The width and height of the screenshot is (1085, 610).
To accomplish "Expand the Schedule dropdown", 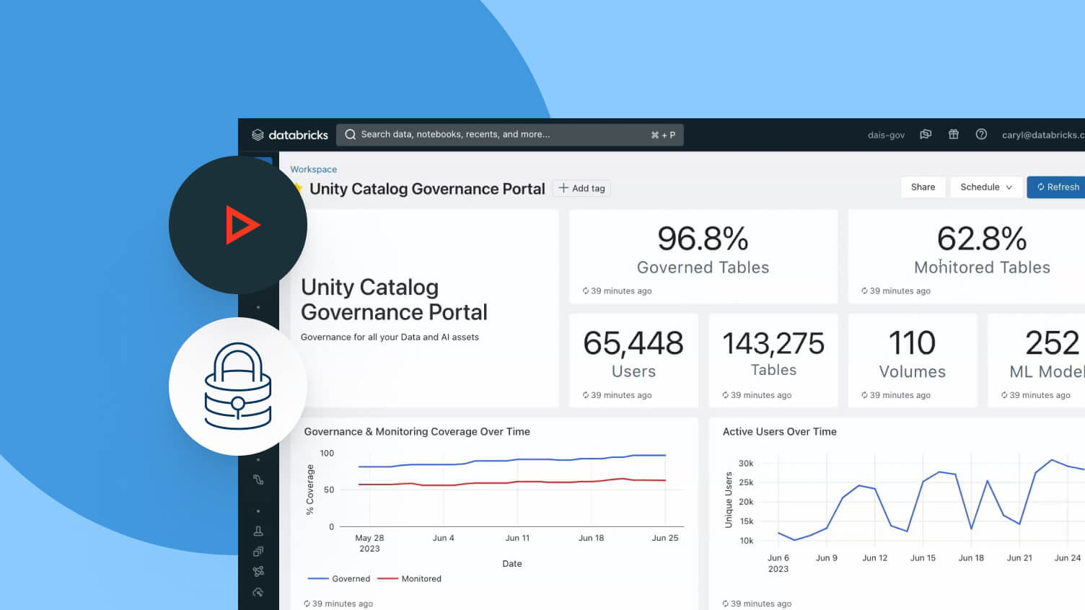I will (985, 187).
